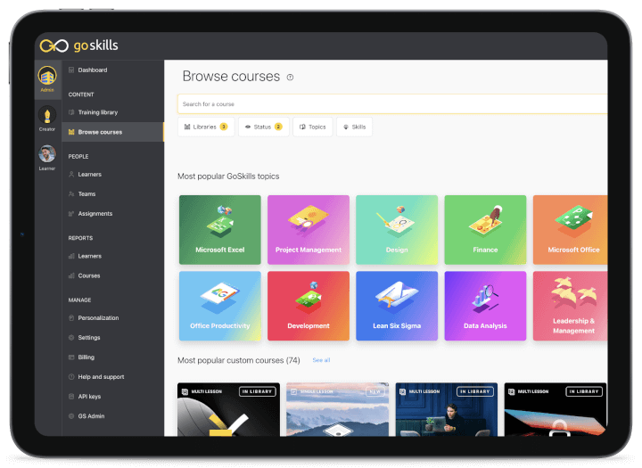
Task: Click See all custom courses link
Action: tap(321, 360)
